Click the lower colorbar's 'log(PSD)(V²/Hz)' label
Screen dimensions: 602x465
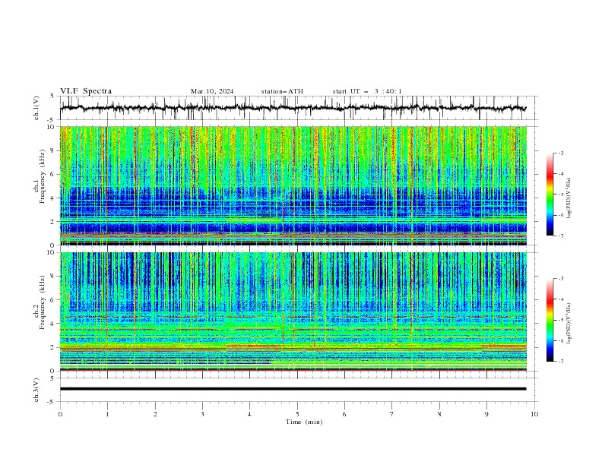(569, 324)
